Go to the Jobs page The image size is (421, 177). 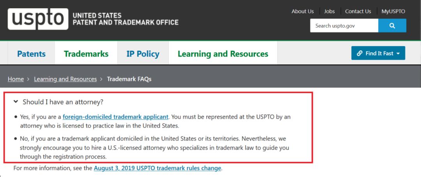(329, 11)
